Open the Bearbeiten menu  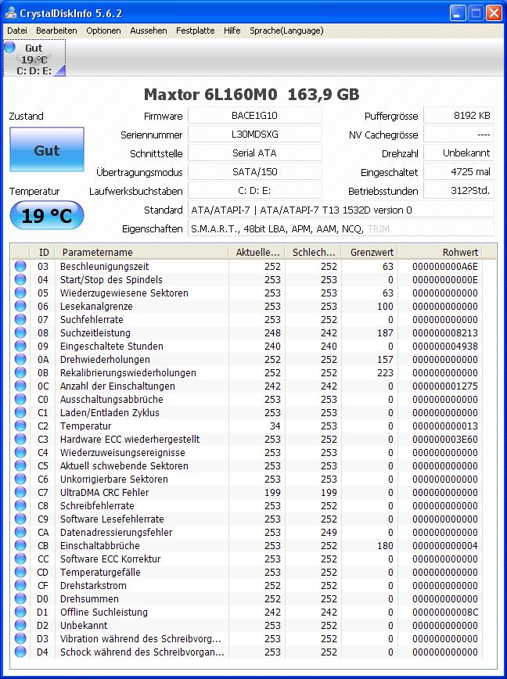(56, 31)
